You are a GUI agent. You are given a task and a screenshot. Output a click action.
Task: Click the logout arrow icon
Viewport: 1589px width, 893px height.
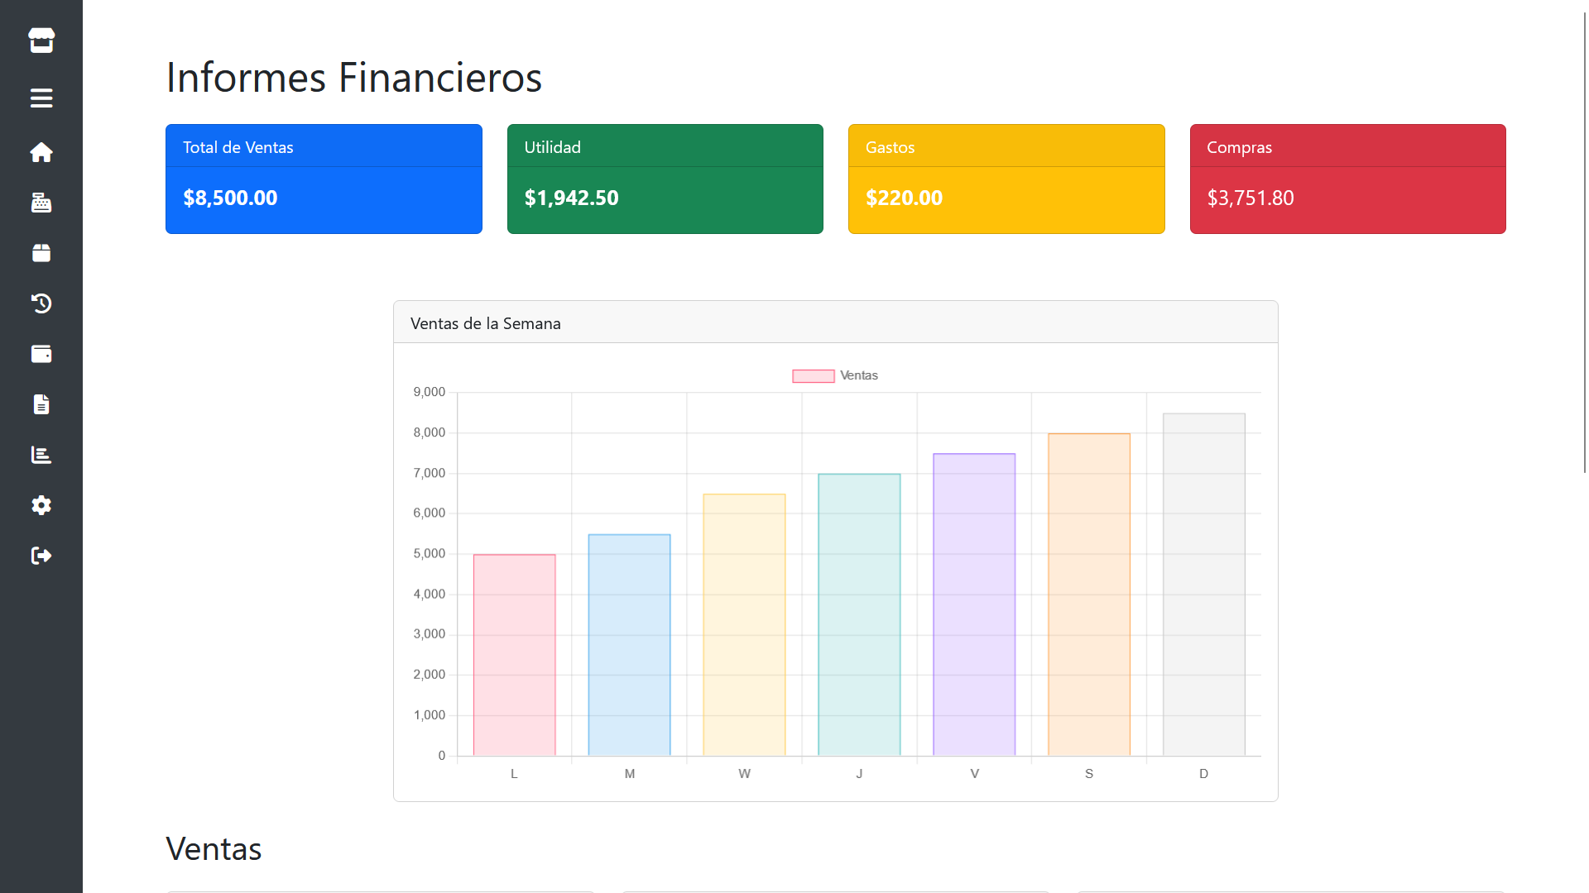pos(41,556)
